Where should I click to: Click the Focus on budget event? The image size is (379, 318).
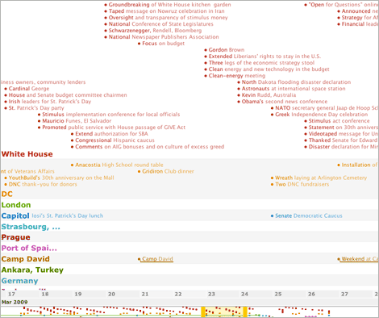(163, 44)
